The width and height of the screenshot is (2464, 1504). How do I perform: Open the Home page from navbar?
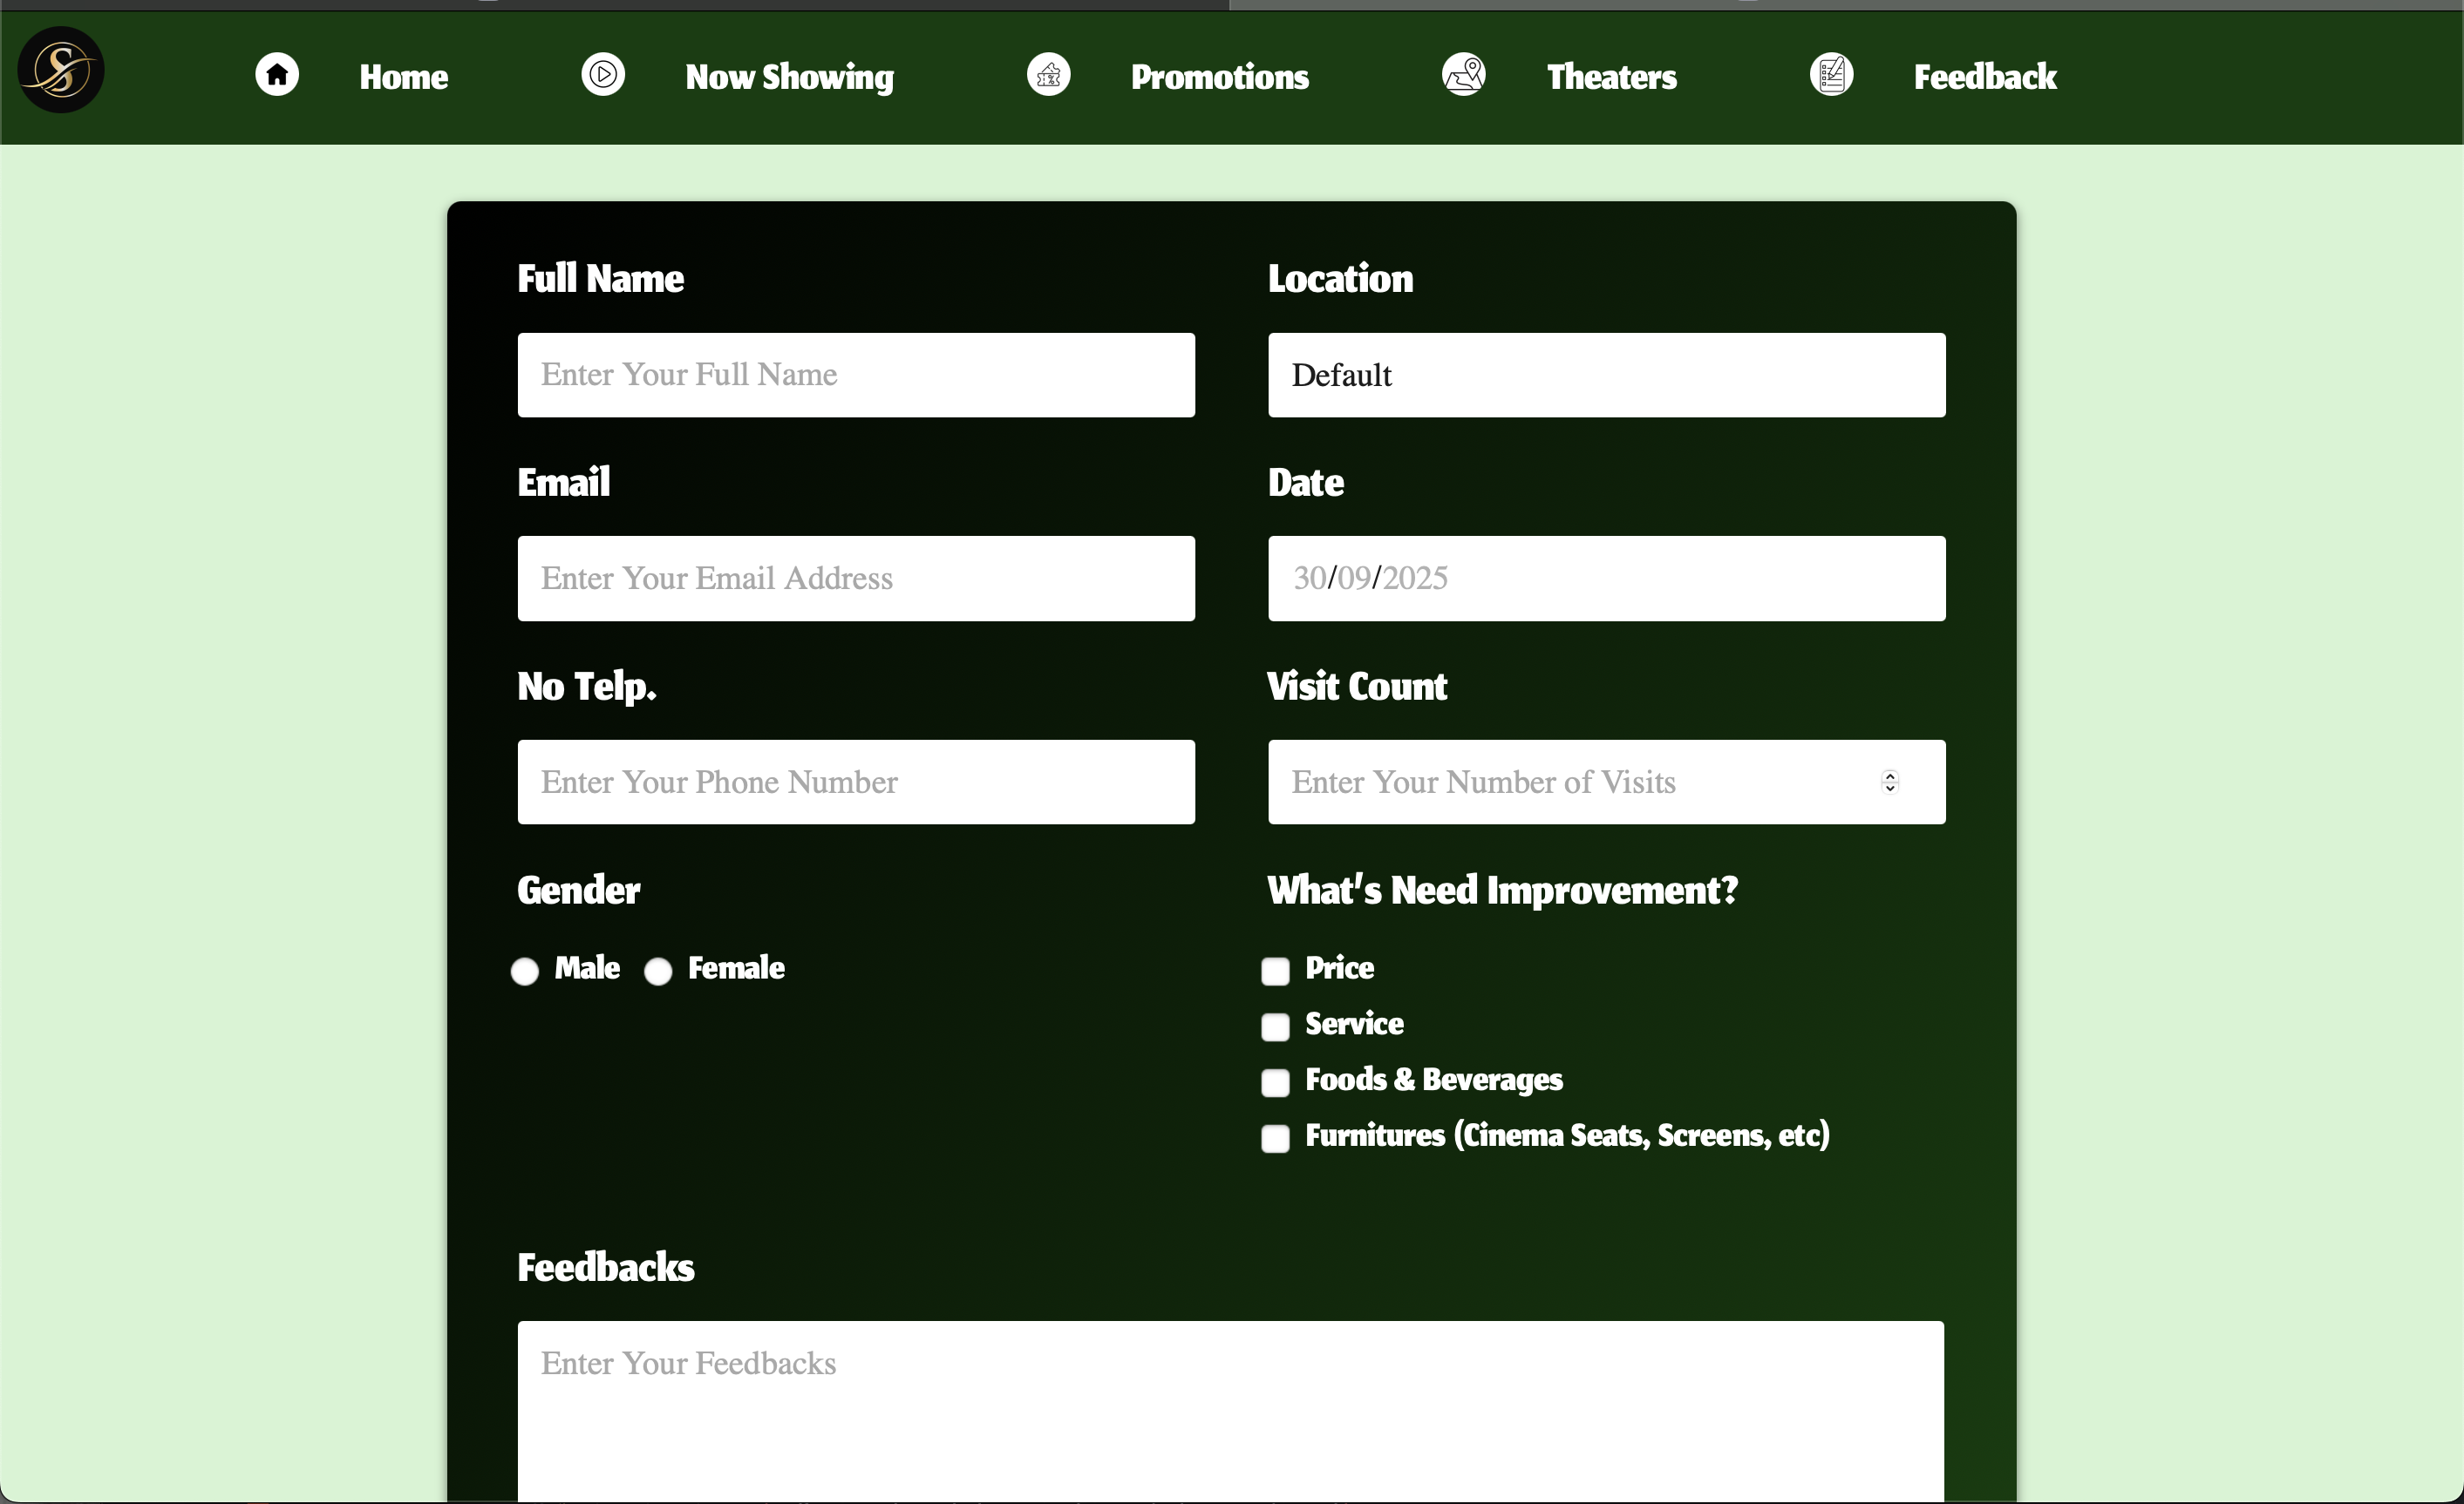[x=403, y=76]
